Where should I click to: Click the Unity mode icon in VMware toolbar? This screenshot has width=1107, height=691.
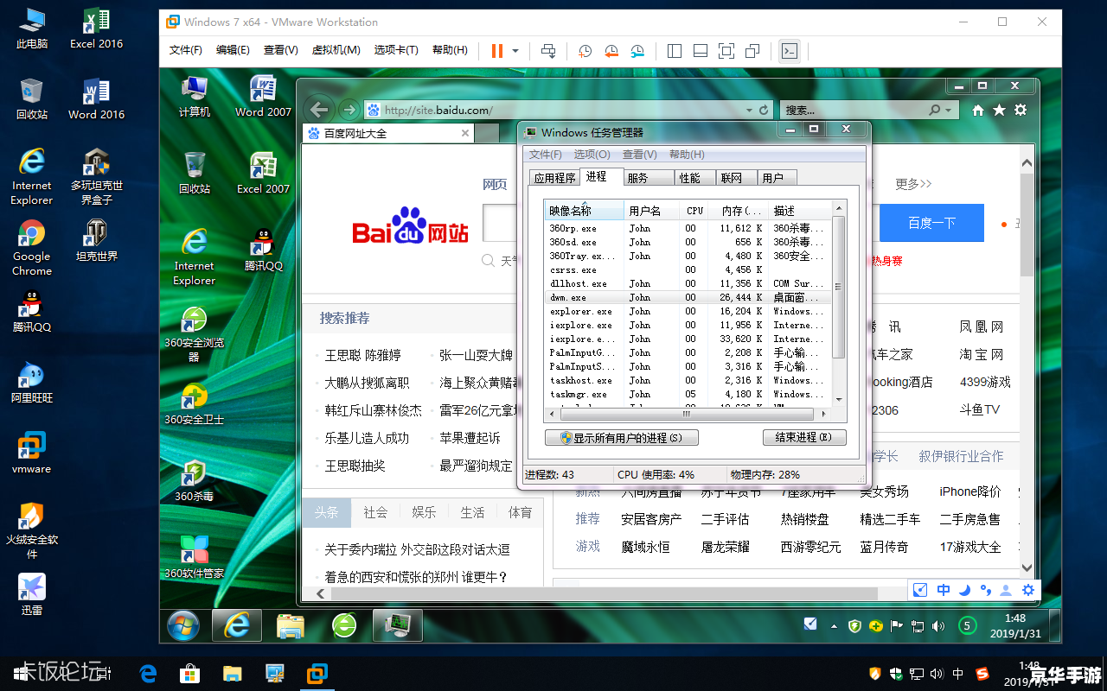coord(752,51)
